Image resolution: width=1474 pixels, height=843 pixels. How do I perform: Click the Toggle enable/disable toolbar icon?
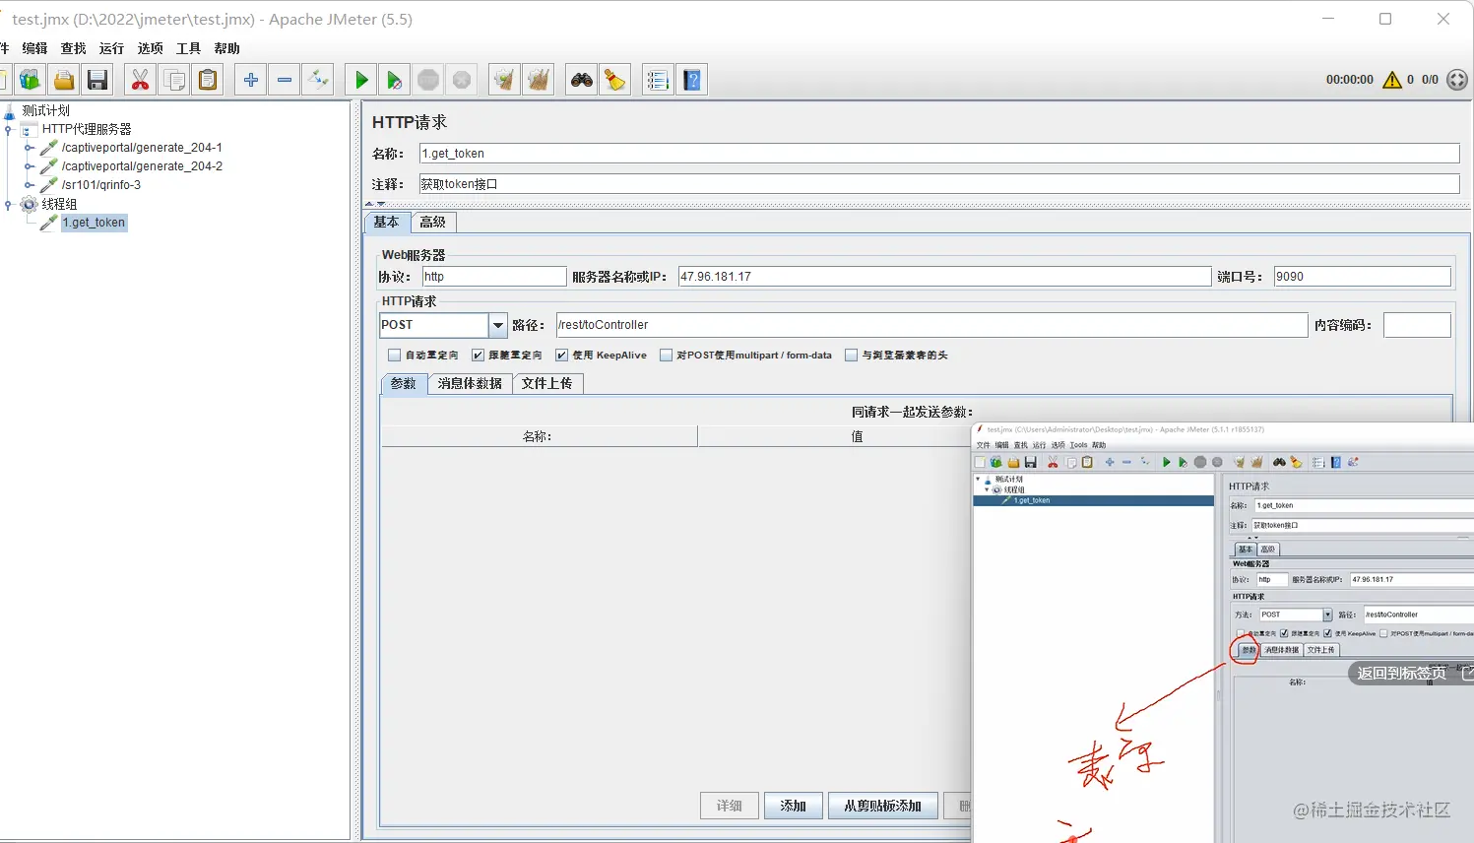(318, 80)
